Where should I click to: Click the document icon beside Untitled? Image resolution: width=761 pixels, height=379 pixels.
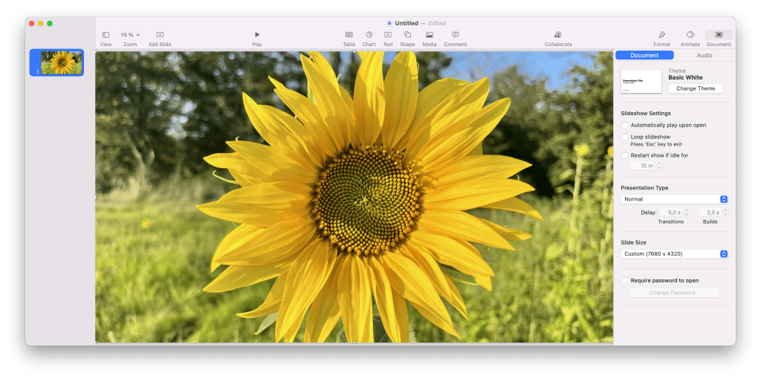[x=389, y=23]
